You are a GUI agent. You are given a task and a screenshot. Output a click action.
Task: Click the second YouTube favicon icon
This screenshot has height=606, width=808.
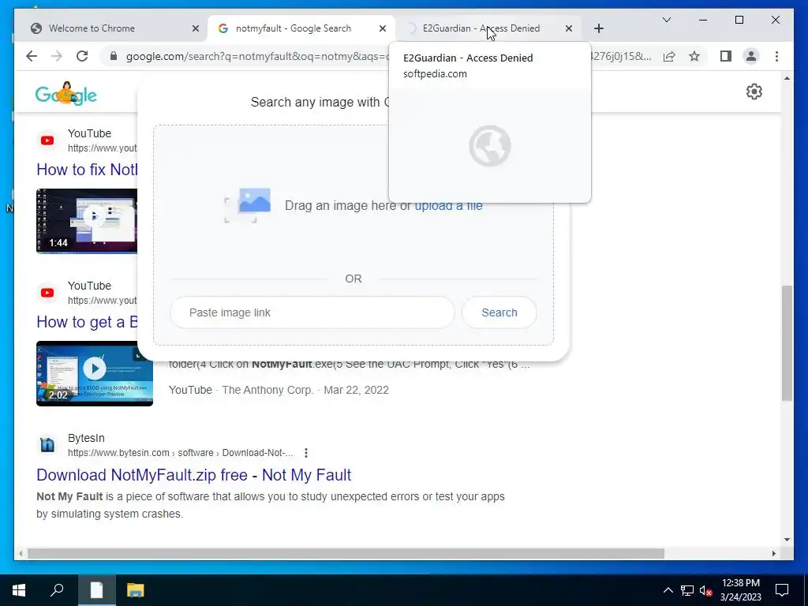[47, 293]
